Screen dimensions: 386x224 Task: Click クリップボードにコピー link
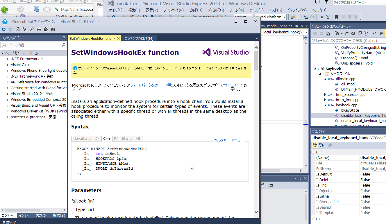coord(228,140)
